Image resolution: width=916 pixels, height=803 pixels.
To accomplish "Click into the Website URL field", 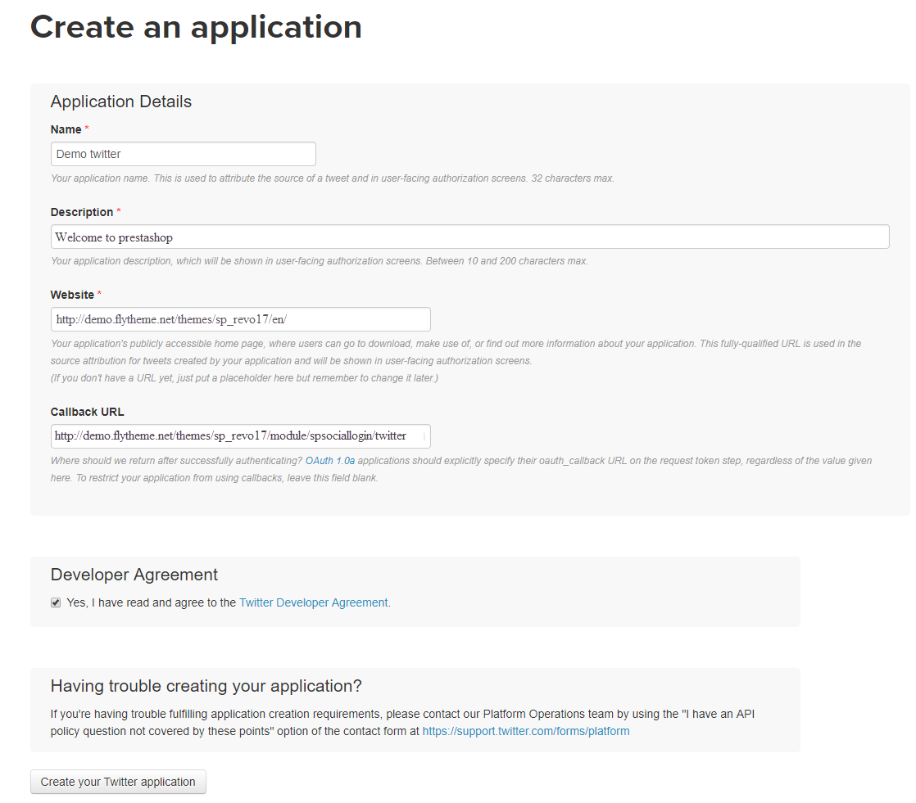I will (240, 319).
